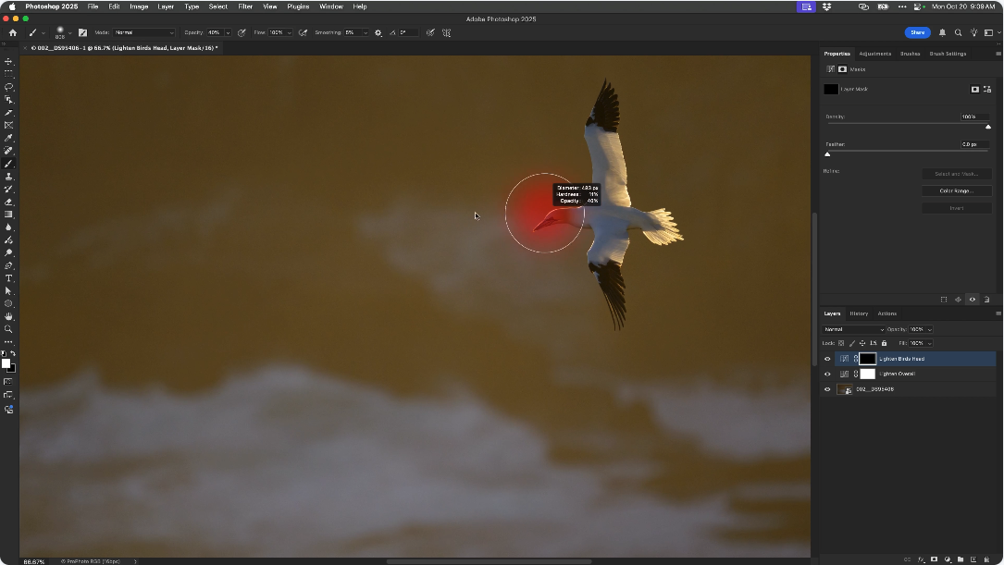The height and width of the screenshot is (565, 1004).
Task: Choose the Gradient tool
Action: [x=9, y=215]
